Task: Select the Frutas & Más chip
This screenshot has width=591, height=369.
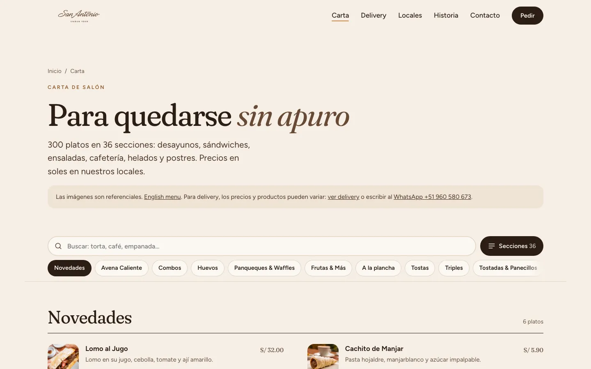Action: (328, 268)
